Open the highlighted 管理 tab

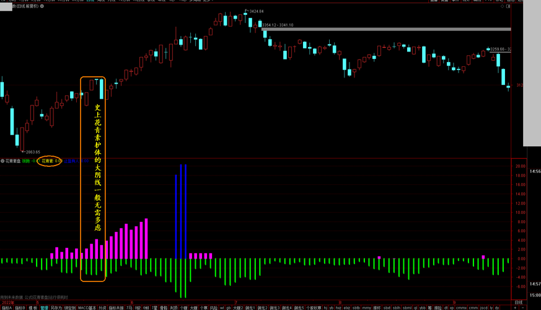pyautogui.click(x=44, y=308)
